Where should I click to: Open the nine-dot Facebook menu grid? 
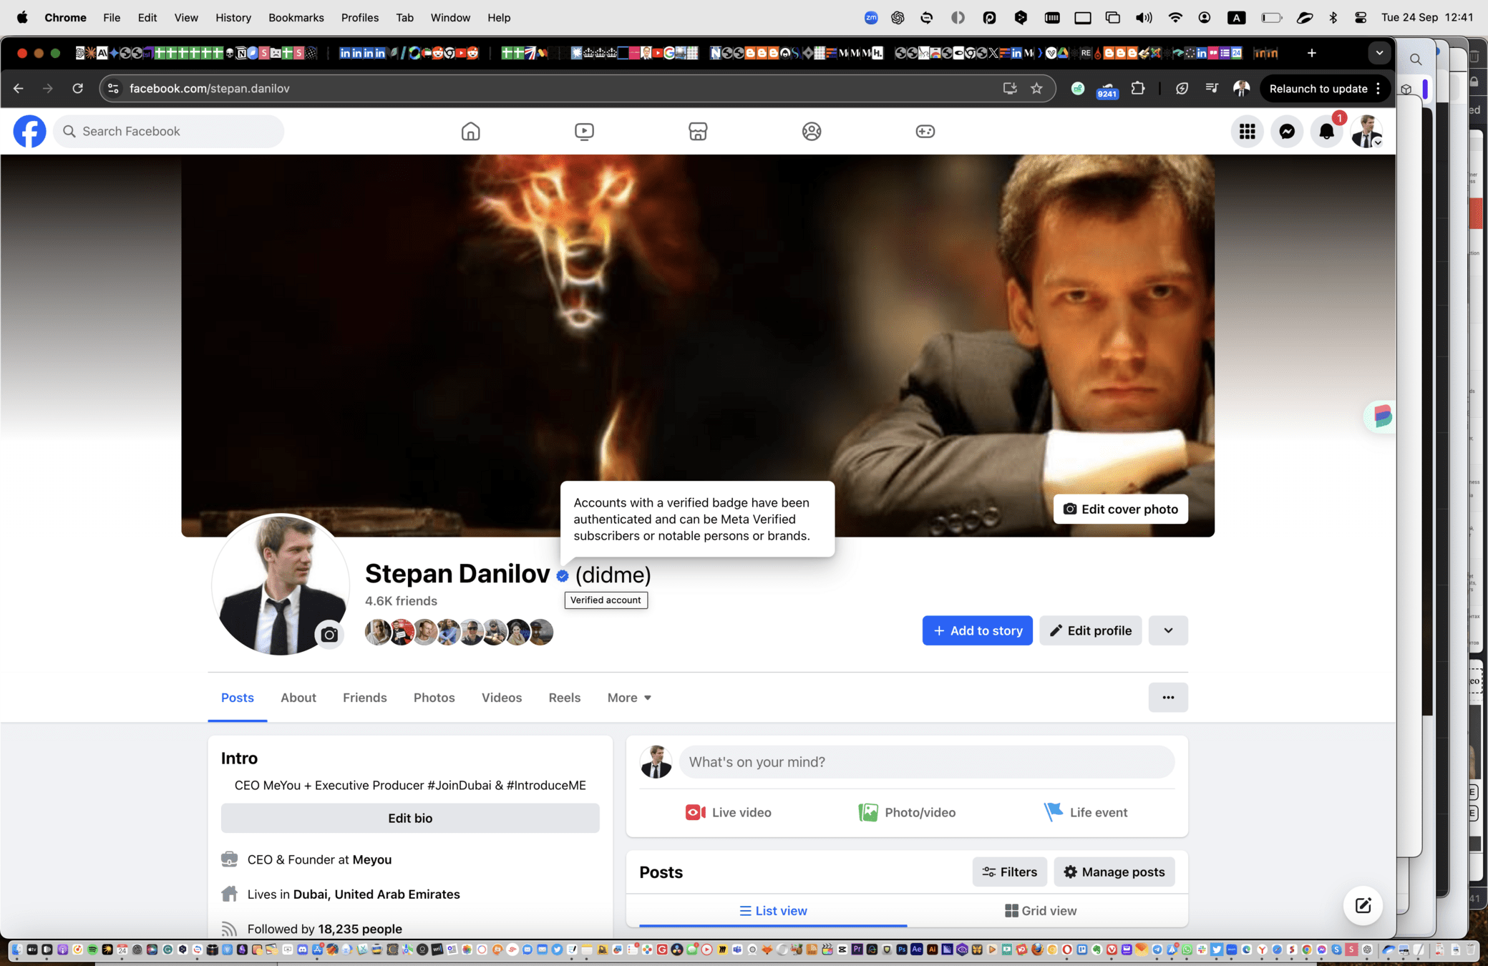pyautogui.click(x=1247, y=132)
